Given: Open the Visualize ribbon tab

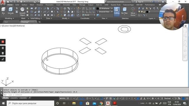Looking at the screenshot, I should point(40,5).
